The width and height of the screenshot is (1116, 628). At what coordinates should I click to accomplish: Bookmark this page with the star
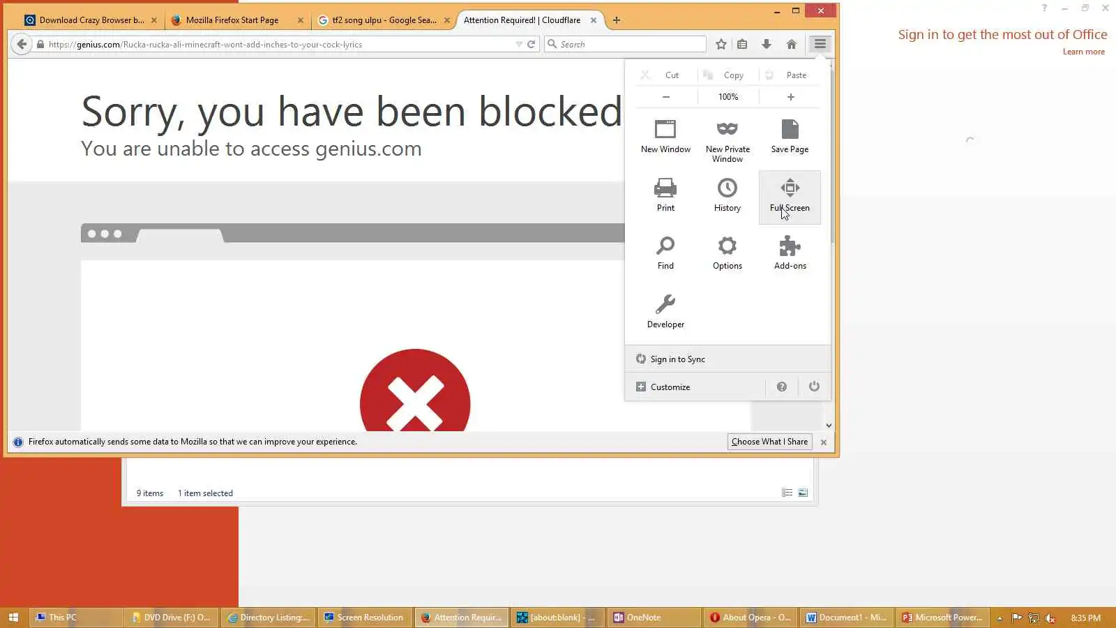point(721,44)
